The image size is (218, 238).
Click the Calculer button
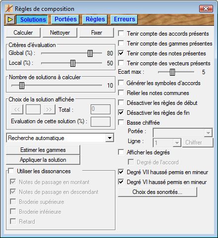tap(23, 33)
